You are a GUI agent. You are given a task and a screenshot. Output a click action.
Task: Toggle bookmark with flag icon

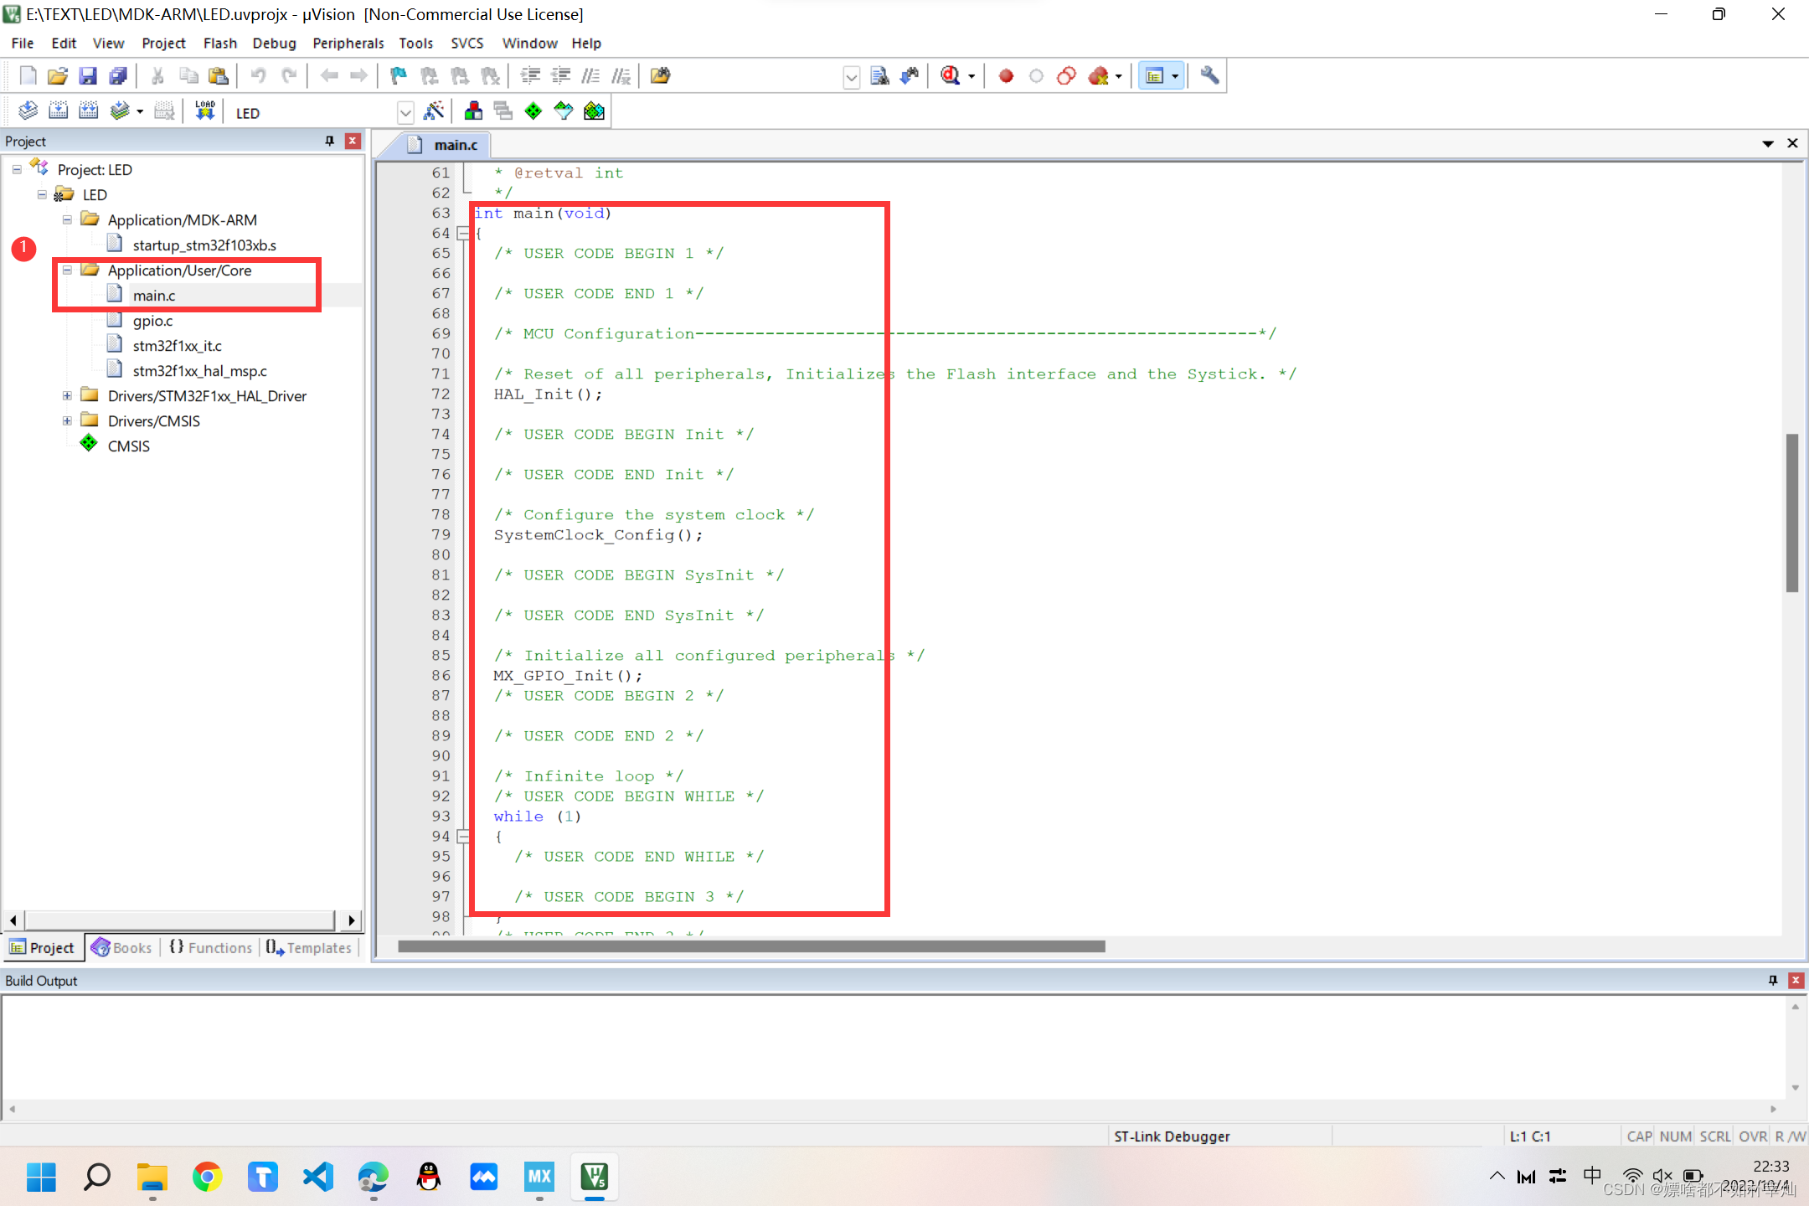(x=399, y=76)
